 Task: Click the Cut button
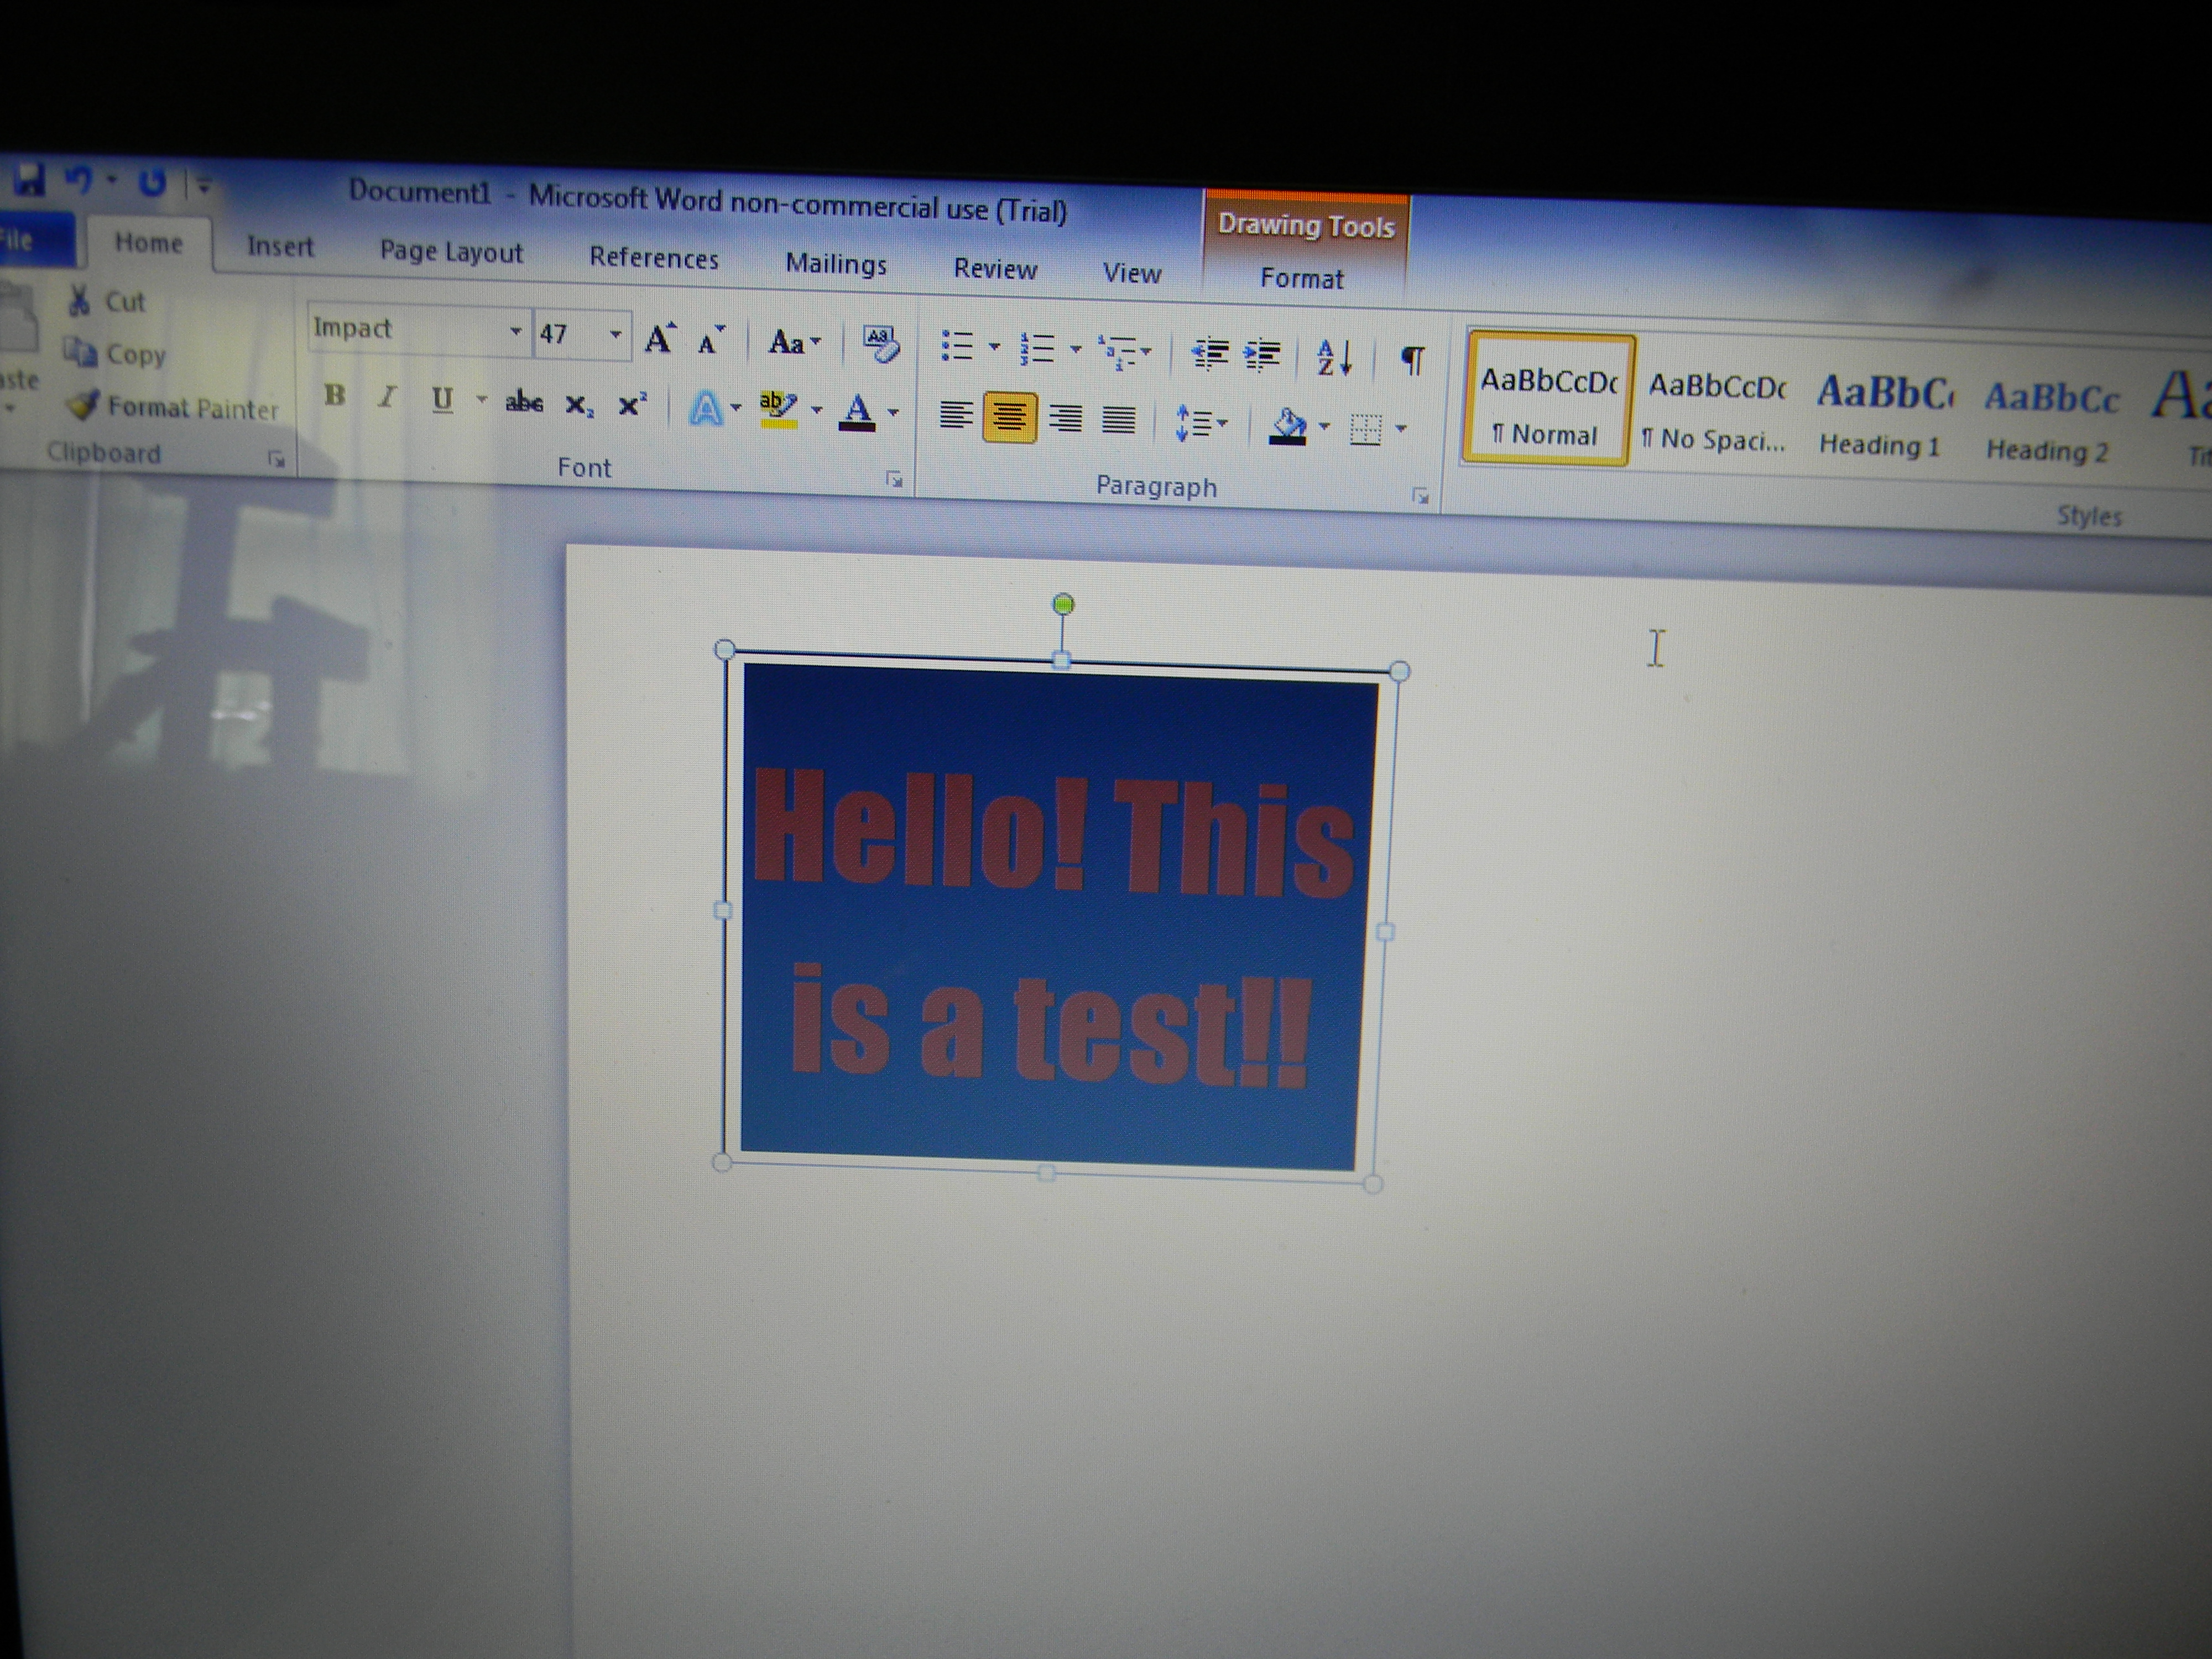[x=108, y=301]
